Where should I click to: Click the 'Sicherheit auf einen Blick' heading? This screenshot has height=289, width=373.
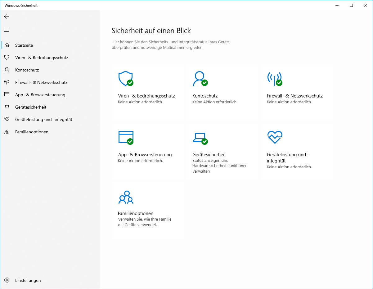click(151, 31)
